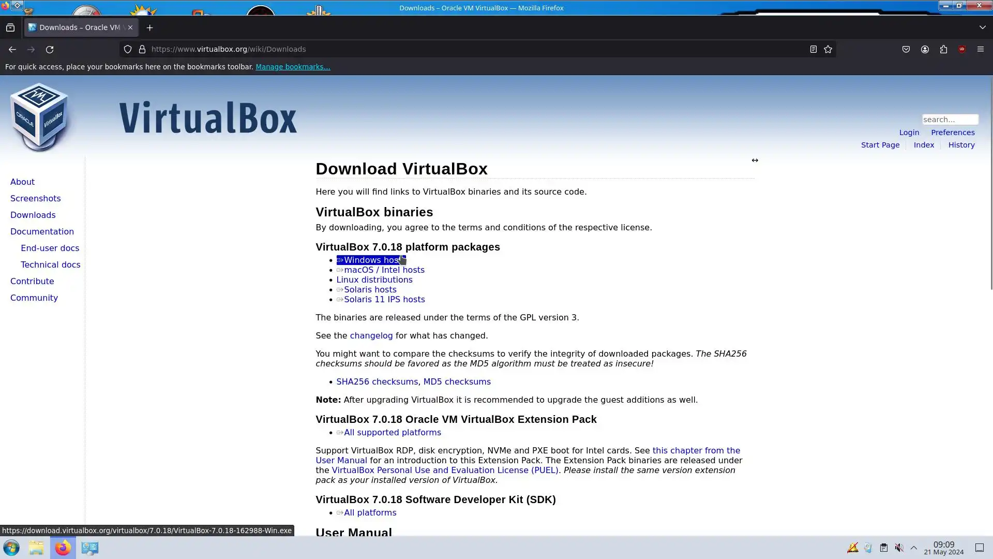Toggle reader view icon
The image size is (993, 559).
tap(813, 49)
